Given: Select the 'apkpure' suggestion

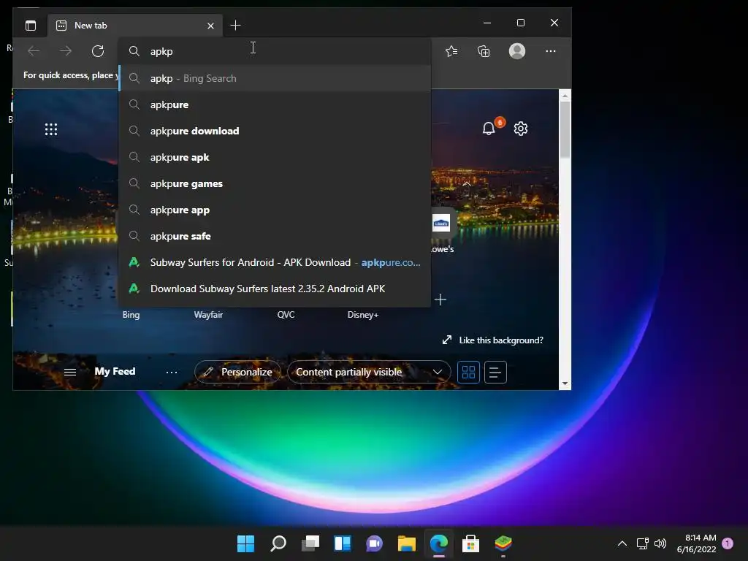Looking at the screenshot, I should [275, 104].
